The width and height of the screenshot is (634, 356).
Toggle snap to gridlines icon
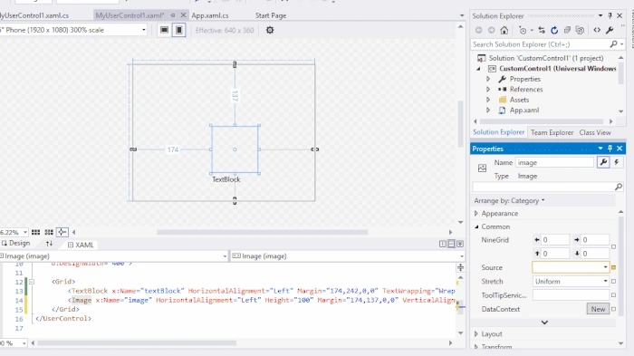pyautogui.click(x=49, y=232)
